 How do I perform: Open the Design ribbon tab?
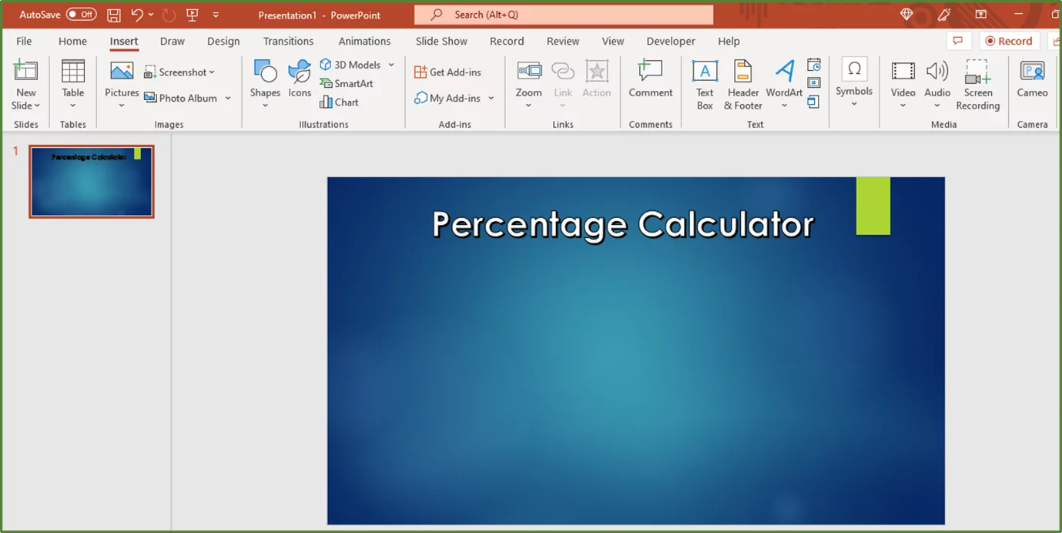pos(223,41)
